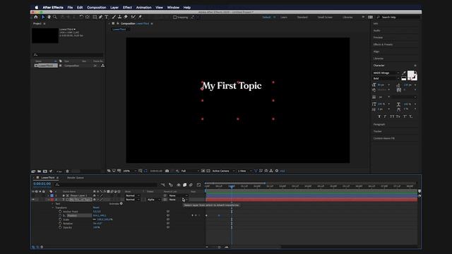This screenshot has width=452, height=254.
Task: Open the Align panel
Action: point(376,52)
